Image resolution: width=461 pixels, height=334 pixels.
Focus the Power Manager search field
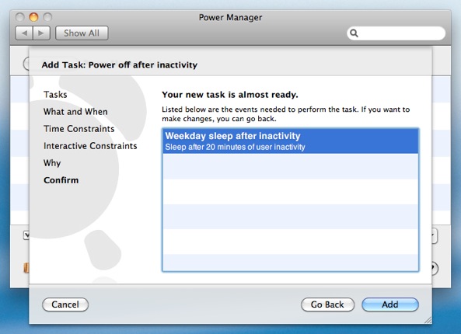(396, 33)
